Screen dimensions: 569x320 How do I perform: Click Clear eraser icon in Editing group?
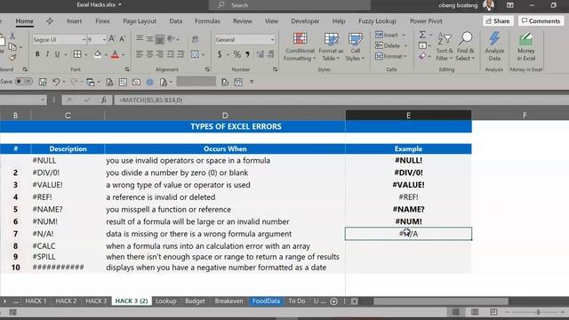click(422, 56)
